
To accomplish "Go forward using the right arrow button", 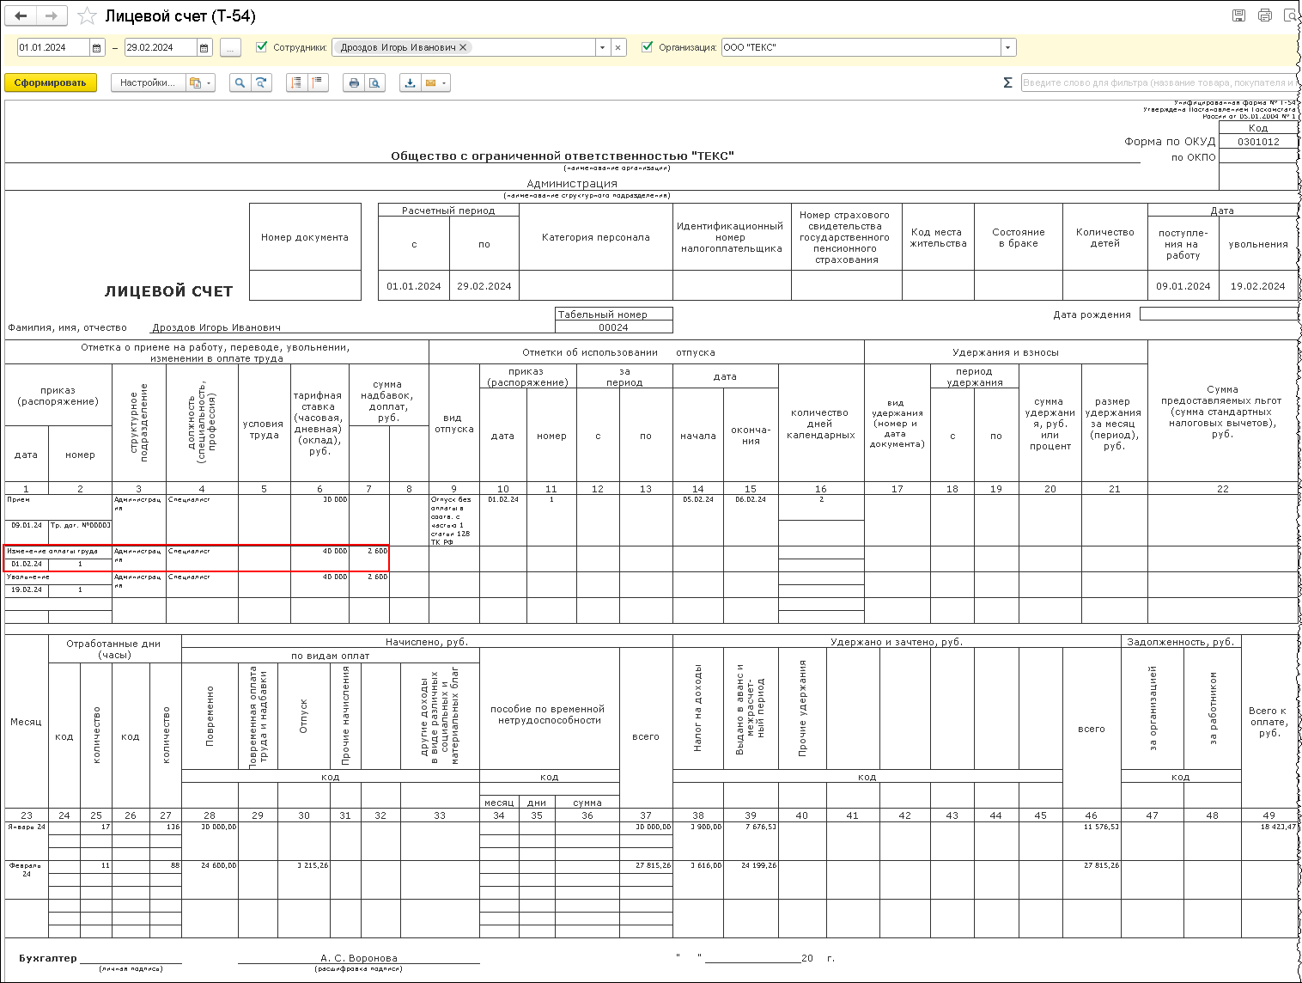I will tap(52, 16).
